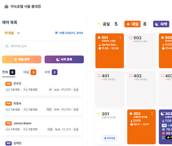Click 숙박 badge next to 김재현
The image size is (172, 146).
[x=8, y=143]
